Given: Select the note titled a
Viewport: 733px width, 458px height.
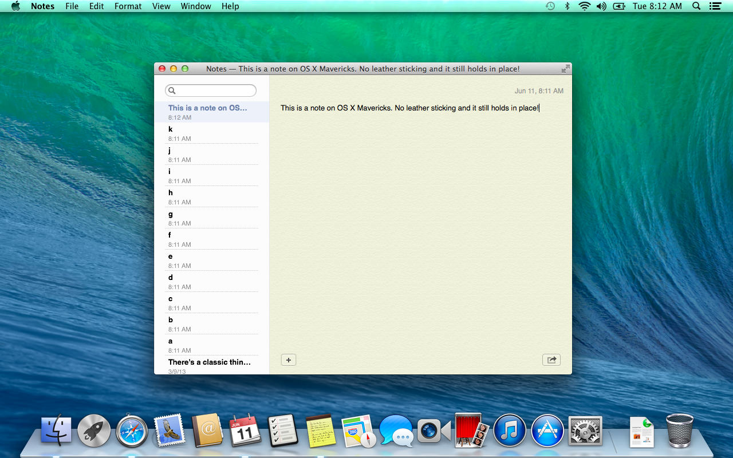Looking at the screenshot, I should tap(212, 345).
